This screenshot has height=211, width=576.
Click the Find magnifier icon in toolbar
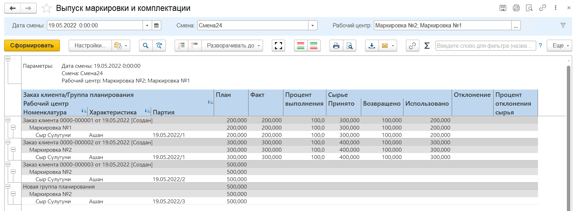(146, 46)
